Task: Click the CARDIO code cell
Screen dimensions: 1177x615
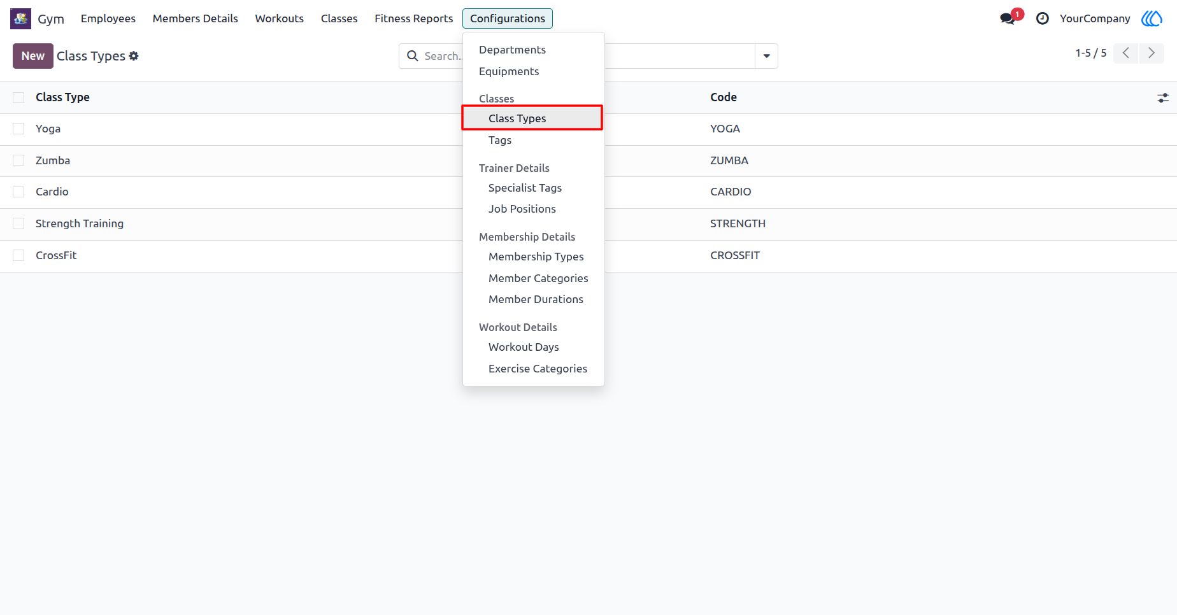Action: tap(731, 192)
